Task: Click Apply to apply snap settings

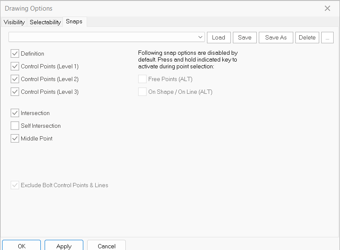Action: tap(64, 246)
